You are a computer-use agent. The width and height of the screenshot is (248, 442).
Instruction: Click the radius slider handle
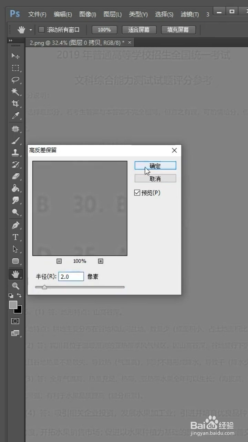tap(44, 287)
